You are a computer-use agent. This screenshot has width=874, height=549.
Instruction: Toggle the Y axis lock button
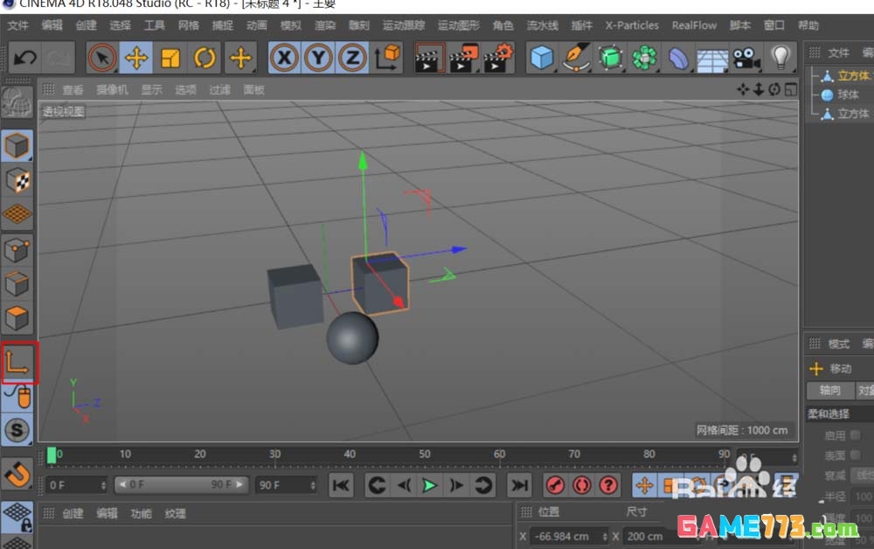pyautogui.click(x=318, y=58)
